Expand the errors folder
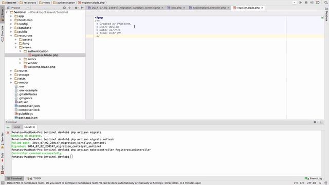 (21, 59)
